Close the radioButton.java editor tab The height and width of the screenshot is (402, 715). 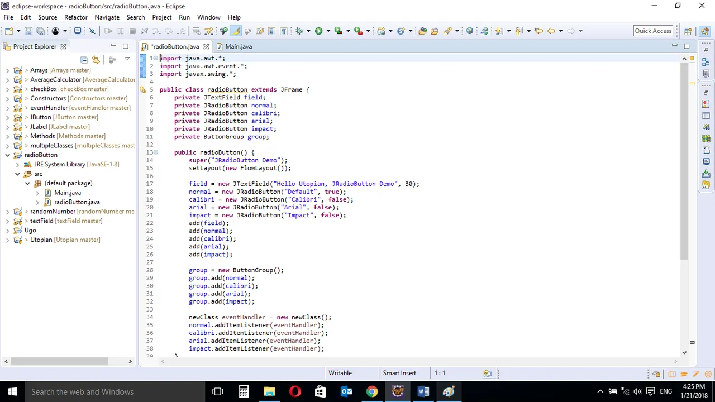[x=206, y=47]
